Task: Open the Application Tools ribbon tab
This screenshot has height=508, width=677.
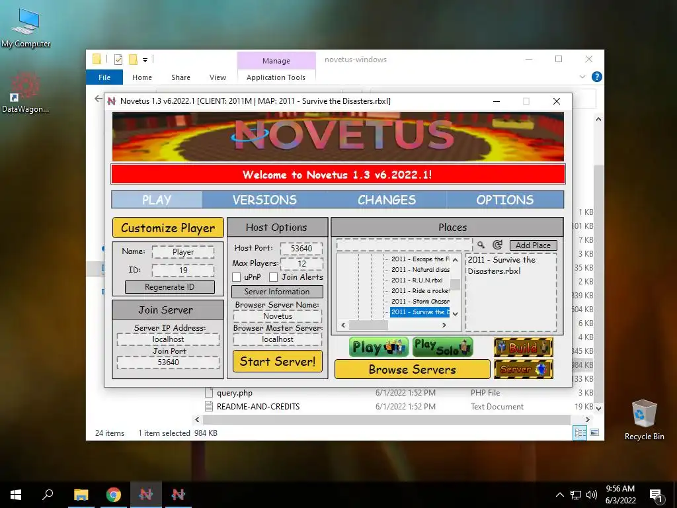Action: point(276,77)
